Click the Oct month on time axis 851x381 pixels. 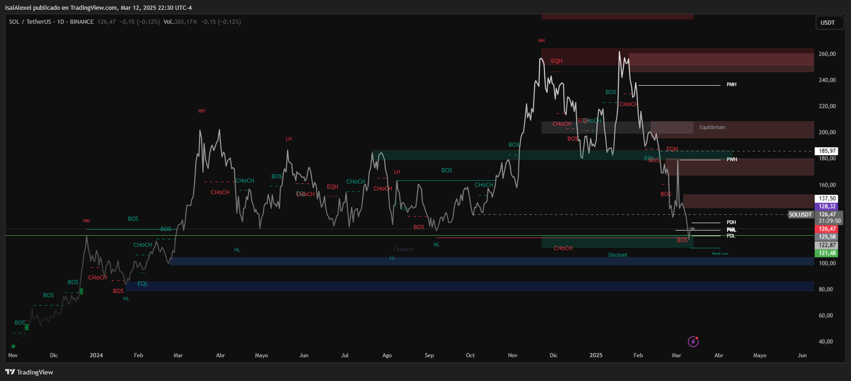pos(470,355)
